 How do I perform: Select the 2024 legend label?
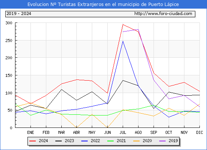coord(43,141)
